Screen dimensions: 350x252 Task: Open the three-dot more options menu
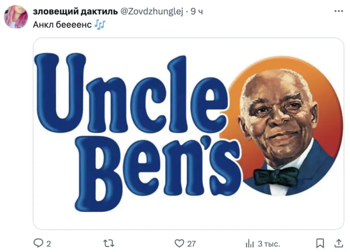[x=338, y=11]
